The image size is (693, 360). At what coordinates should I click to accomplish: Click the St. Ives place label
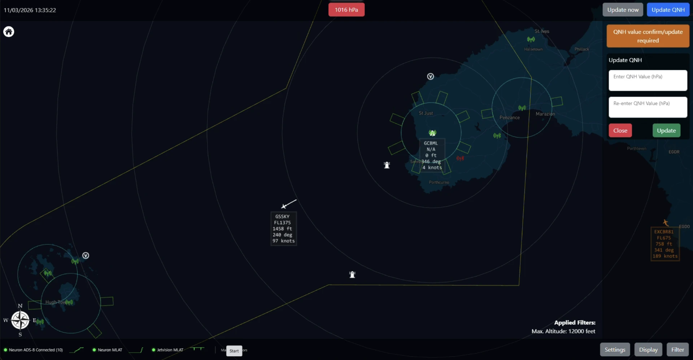coord(542,31)
